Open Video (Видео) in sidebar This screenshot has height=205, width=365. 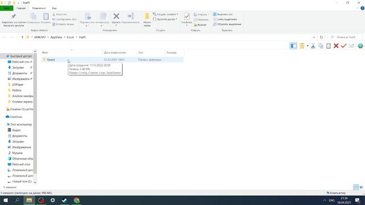point(14,130)
